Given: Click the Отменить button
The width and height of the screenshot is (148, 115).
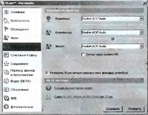Looking at the screenshot, I should pos(135,109).
